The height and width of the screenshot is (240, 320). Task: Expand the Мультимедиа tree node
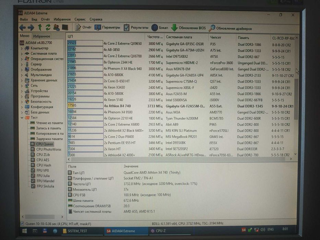point(22,75)
